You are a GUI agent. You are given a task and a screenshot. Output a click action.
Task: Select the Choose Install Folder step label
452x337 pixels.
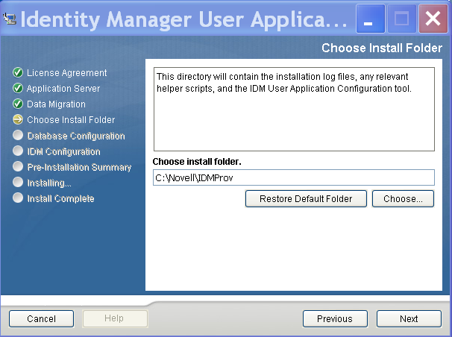point(71,119)
